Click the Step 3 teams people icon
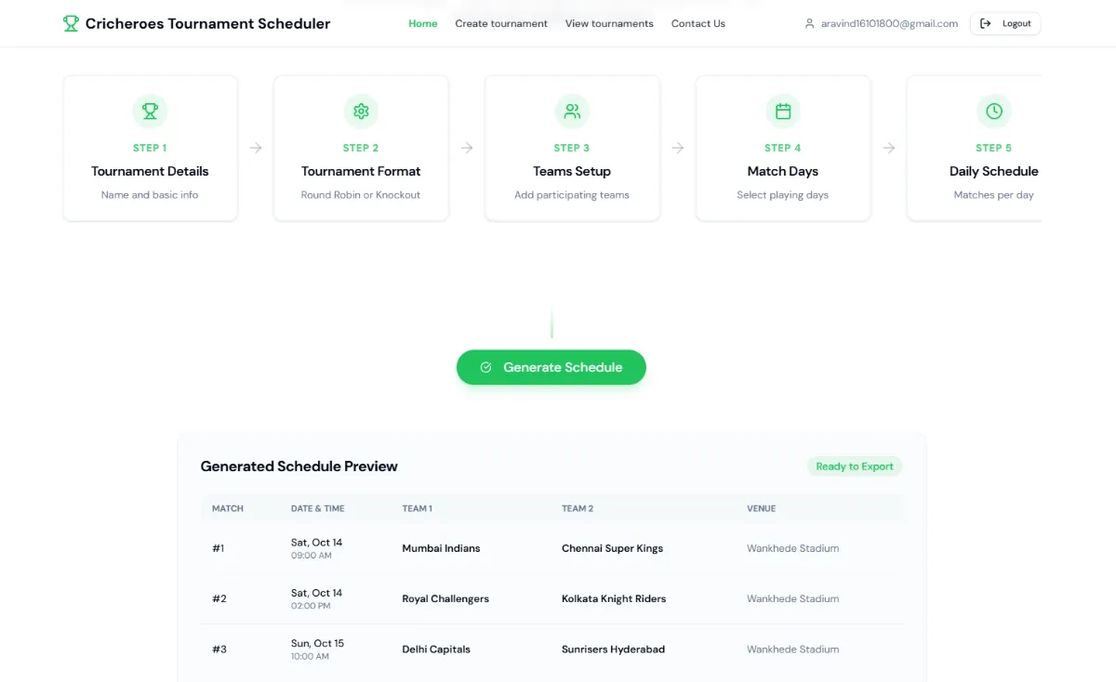Image resolution: width=1116 pixels, height=682 pixels. pos(572,111)
